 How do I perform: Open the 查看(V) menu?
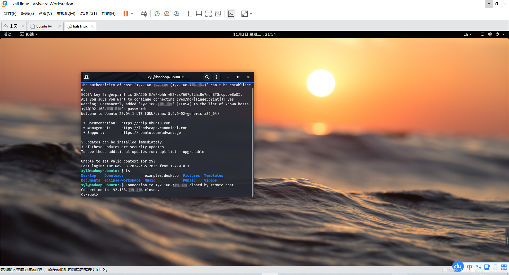tap(45, 13)
